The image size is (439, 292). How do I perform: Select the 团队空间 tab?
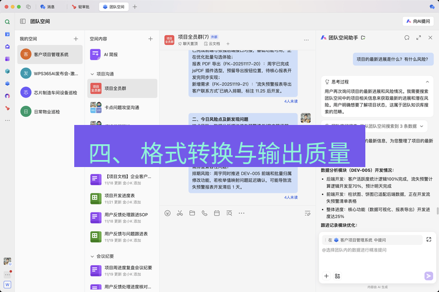[x=113, y=6]
